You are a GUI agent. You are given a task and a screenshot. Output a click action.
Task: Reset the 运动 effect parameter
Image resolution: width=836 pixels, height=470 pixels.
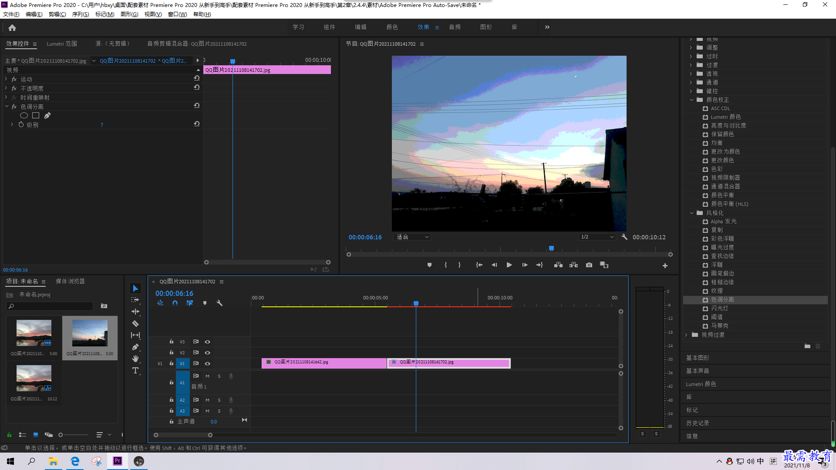[197, 78]
